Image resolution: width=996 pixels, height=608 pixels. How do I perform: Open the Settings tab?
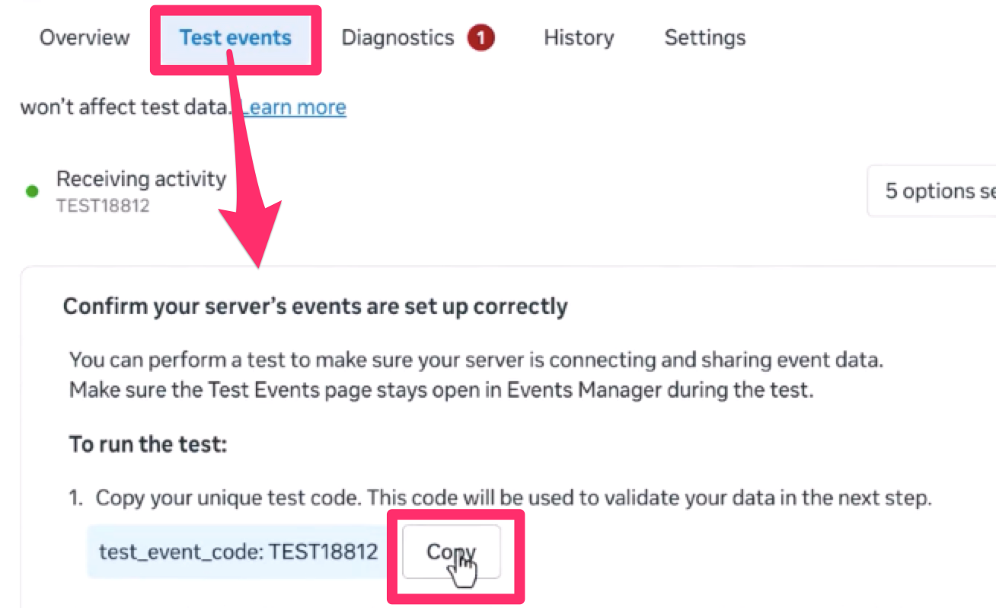pyautogui.click(x=704, y=37)
